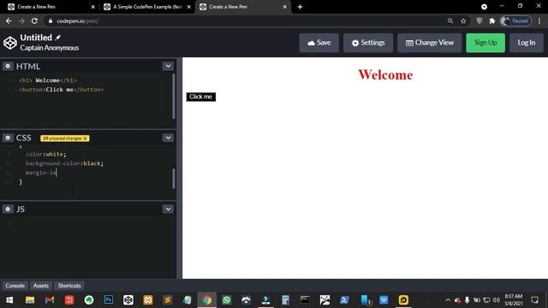Screen dimensions: 548x308
Task: Open Chrome three-dot menu
Action: tap(539, 21)
